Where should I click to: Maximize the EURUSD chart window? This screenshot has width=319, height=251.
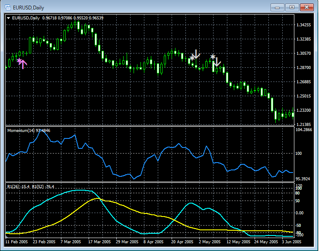click(293, 7)
